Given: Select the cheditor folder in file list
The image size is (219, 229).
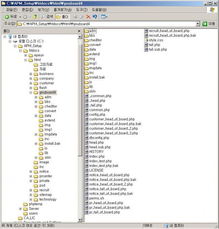Looking at the screenshot, I should coord(95,40).
